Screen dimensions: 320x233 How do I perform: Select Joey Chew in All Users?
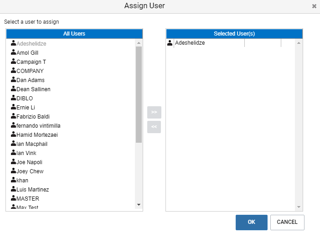pos(30,171)
